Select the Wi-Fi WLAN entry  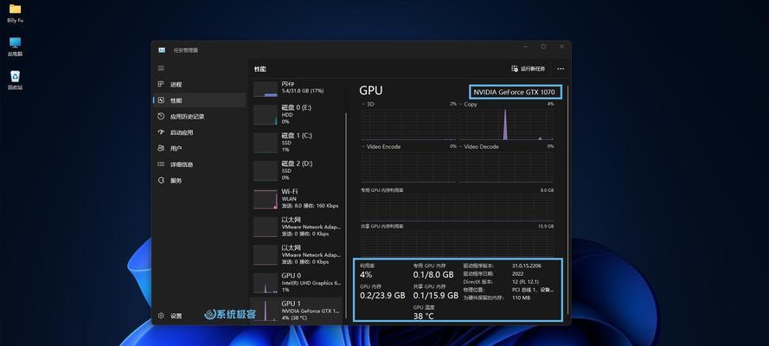tap(296, 198)
